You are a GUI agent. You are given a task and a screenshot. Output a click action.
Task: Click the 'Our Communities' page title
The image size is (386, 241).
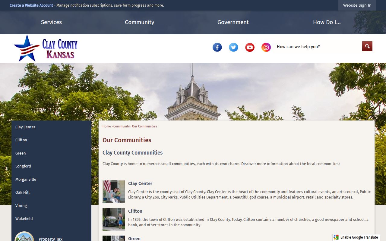click(127, 140)
